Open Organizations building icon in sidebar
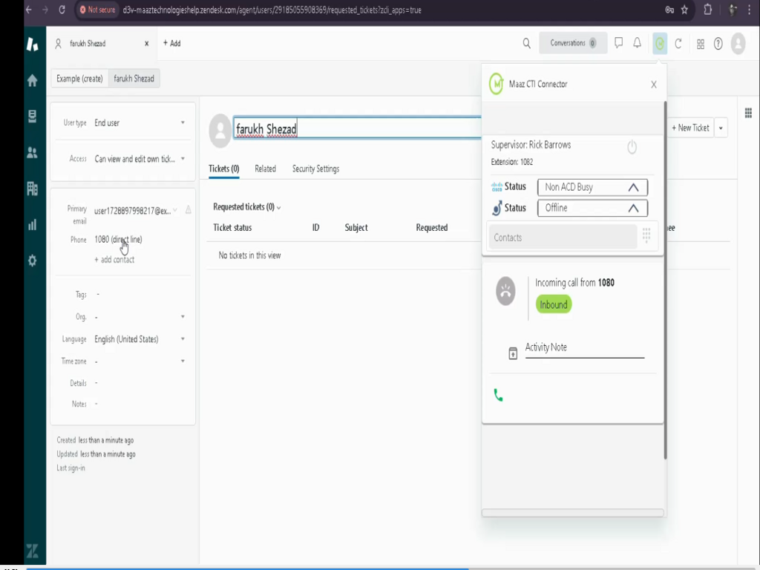 (32, 189)
